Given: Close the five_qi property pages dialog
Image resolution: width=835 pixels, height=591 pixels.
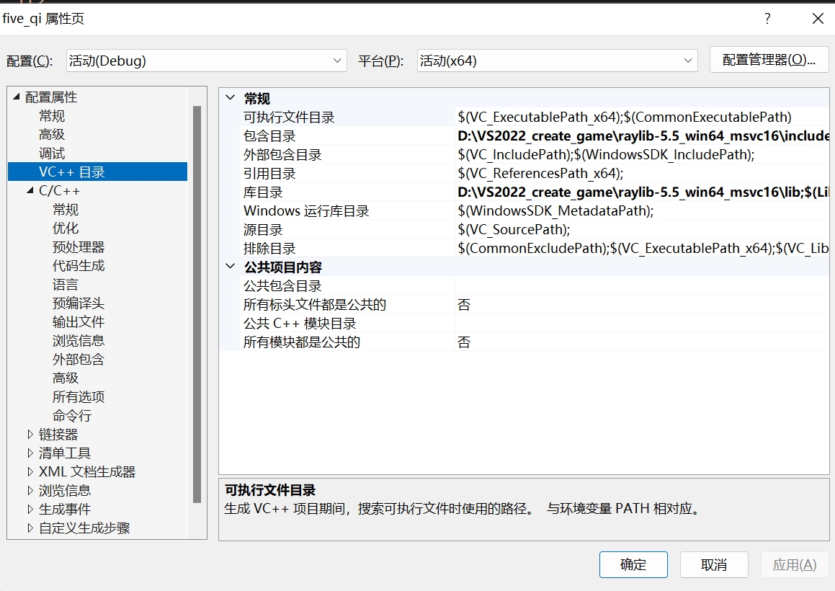Looking at the screenshot, I should 818,19.
